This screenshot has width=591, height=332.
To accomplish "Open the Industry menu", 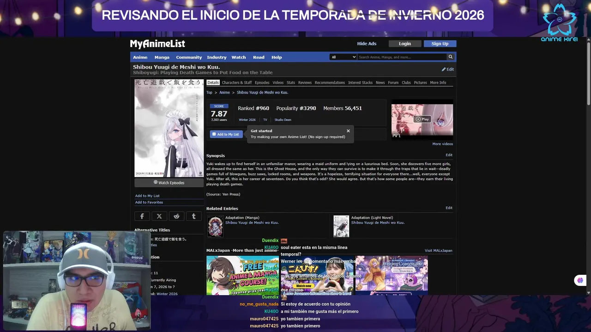I will (x=217, y=57).
